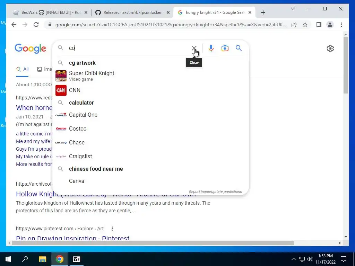Choose the Chase suggestion
The width and height of the screenshot is (355, 266).
[x=150, y=142]
